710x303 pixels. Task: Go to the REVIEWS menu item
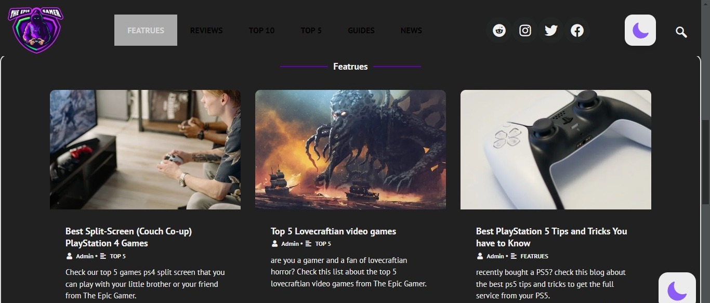point(206,30)
